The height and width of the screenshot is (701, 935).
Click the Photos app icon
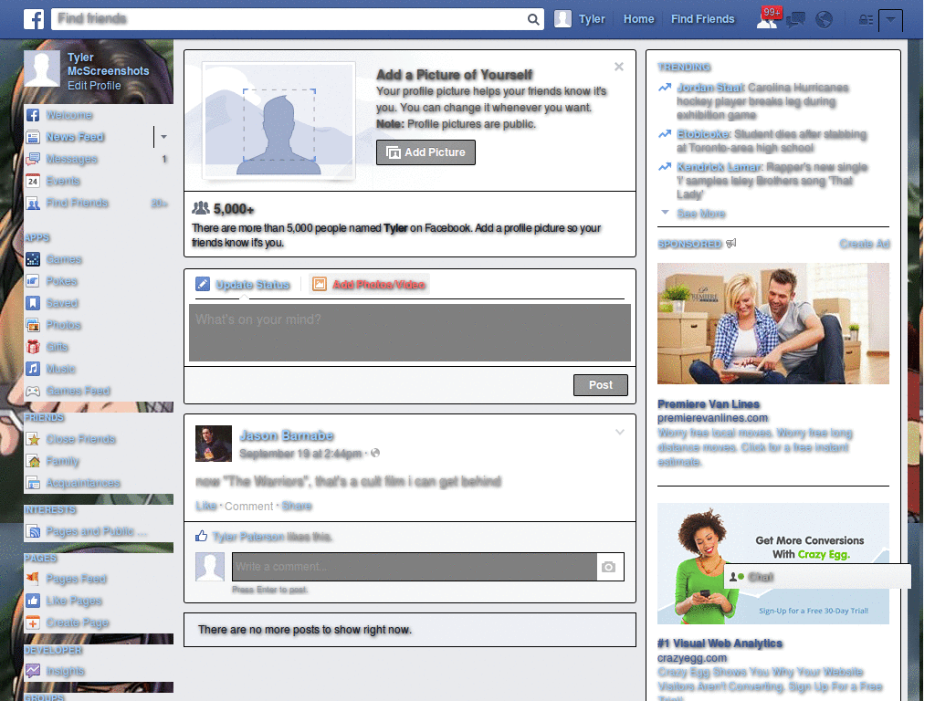[x=33, y=325]
